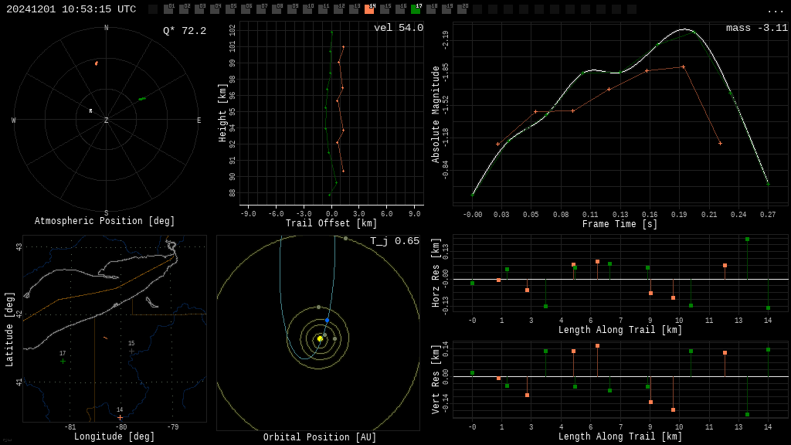Click station 20 box in top bar

tap(462, 9)
